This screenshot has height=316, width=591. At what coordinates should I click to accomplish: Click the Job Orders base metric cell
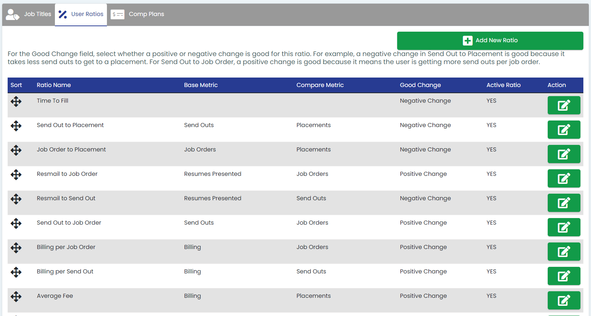point(200,150)
